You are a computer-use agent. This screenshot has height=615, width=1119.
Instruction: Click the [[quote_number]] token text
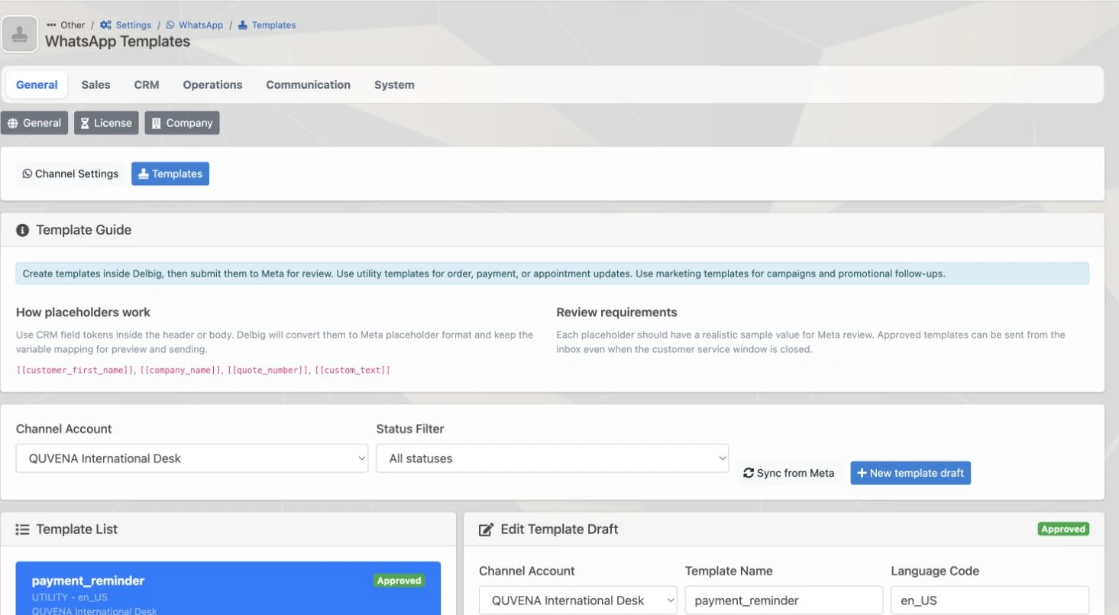click(x=269, y=370)
